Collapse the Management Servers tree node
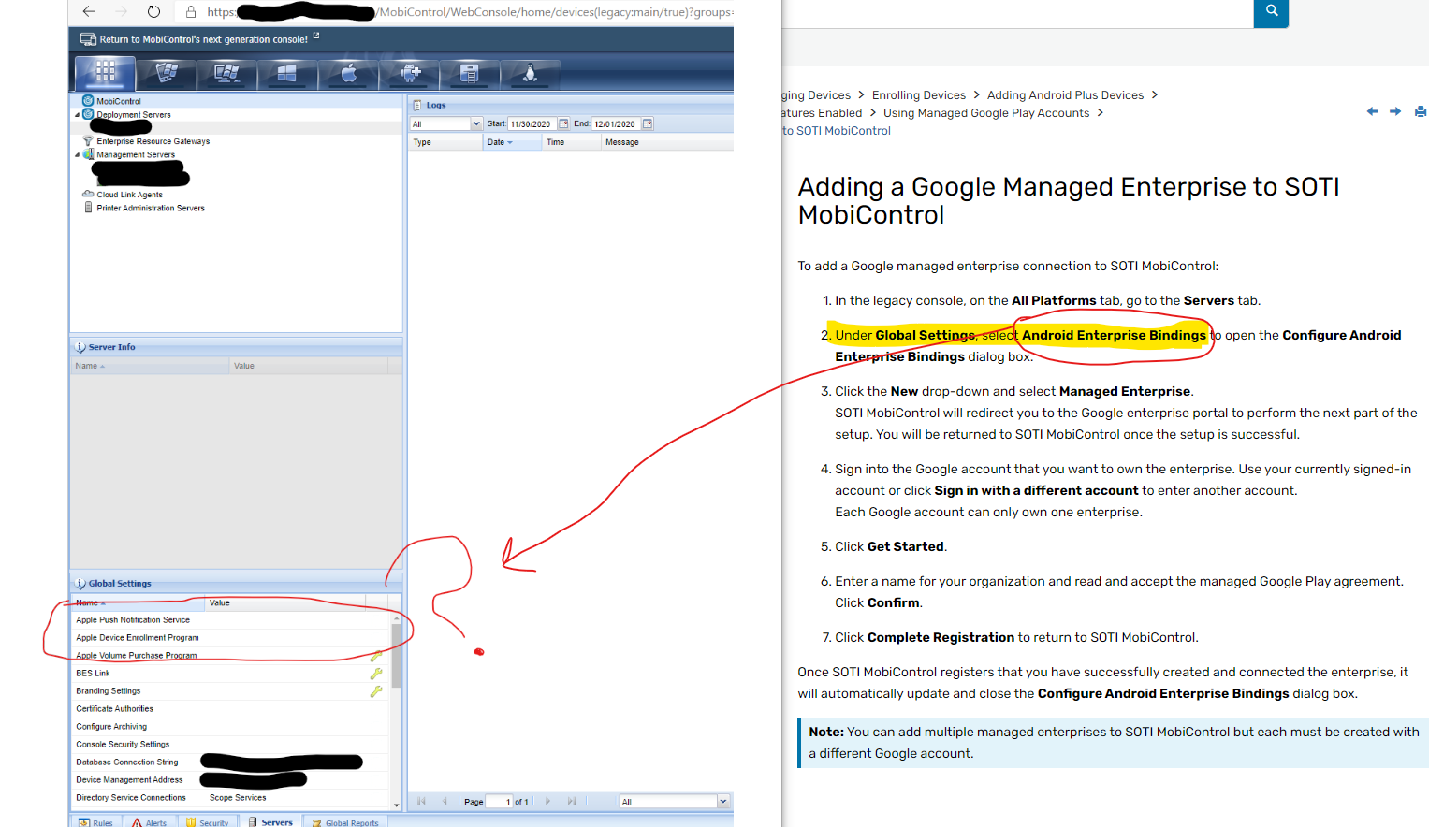 78,155
